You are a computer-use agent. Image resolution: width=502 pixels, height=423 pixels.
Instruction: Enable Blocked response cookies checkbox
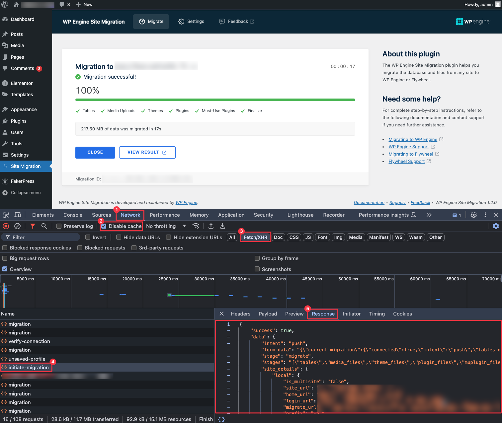point(5,248)
